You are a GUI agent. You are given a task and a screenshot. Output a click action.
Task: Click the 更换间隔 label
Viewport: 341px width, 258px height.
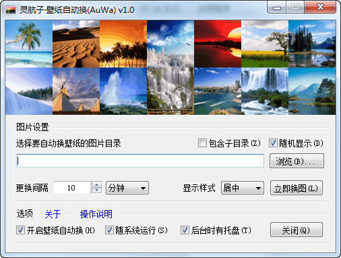coord(32,188)
